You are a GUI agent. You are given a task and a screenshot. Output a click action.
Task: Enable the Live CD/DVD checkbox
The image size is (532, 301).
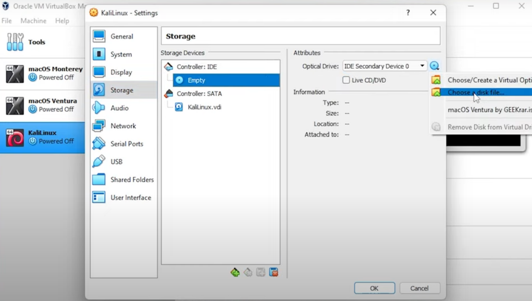point(346,80)
